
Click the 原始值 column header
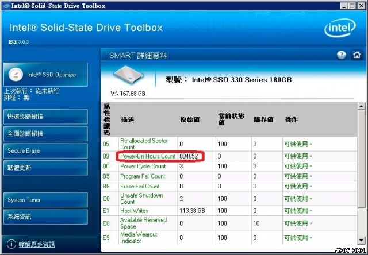(190, 119)
